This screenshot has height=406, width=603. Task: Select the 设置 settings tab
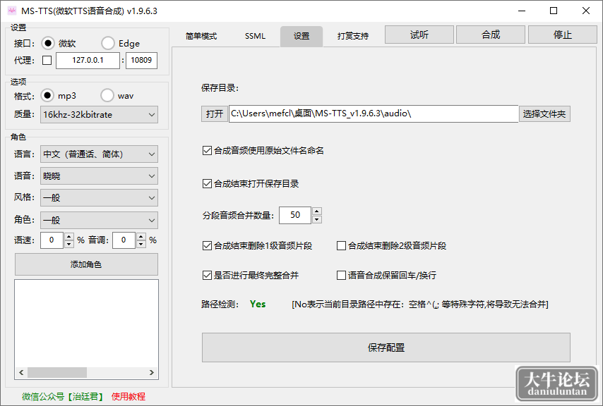tap(301, 36)
